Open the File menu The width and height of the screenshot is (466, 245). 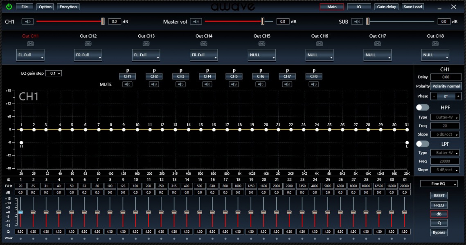[25, 7]
